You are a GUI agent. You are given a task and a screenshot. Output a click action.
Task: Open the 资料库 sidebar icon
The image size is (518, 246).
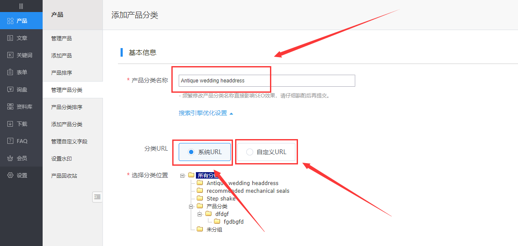tap(11, 107)
